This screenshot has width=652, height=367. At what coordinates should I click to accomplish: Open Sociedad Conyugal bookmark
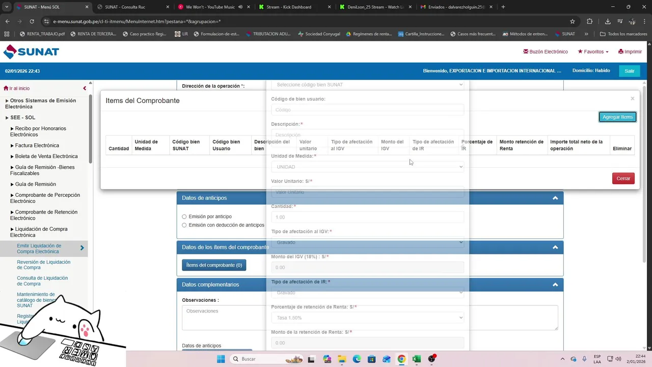pos(320,34)
